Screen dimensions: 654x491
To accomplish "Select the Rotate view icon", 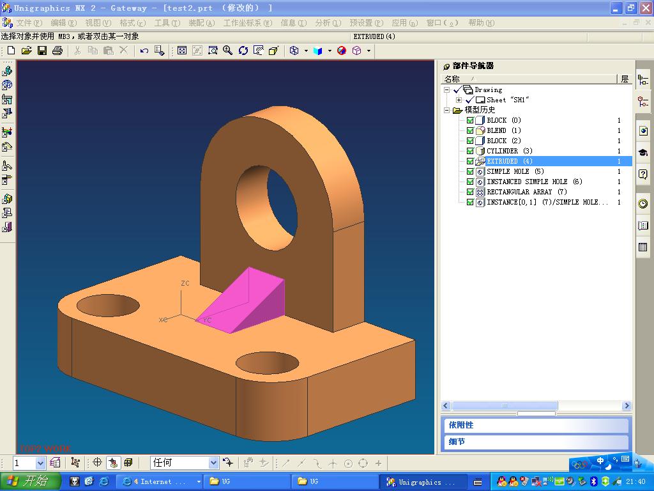I will [x=243, y=51].
